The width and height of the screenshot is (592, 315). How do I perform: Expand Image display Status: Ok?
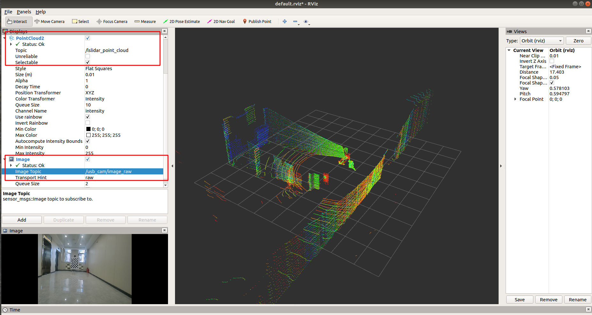(x=11, y=165)
